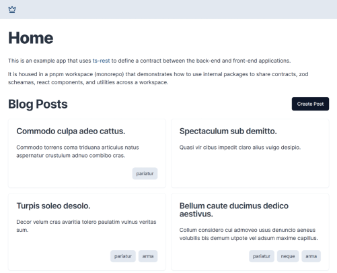
Task: Click the Quasi vir cibus impedit description text
Action: [240, 148]
